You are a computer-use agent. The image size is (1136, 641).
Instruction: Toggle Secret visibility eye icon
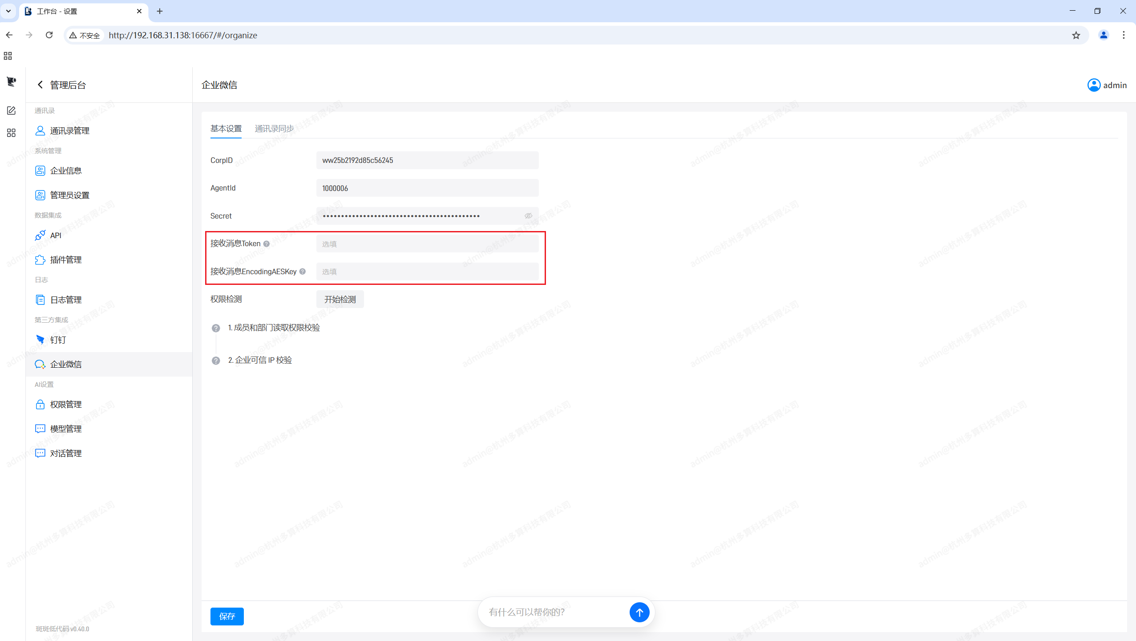point(528,216)
